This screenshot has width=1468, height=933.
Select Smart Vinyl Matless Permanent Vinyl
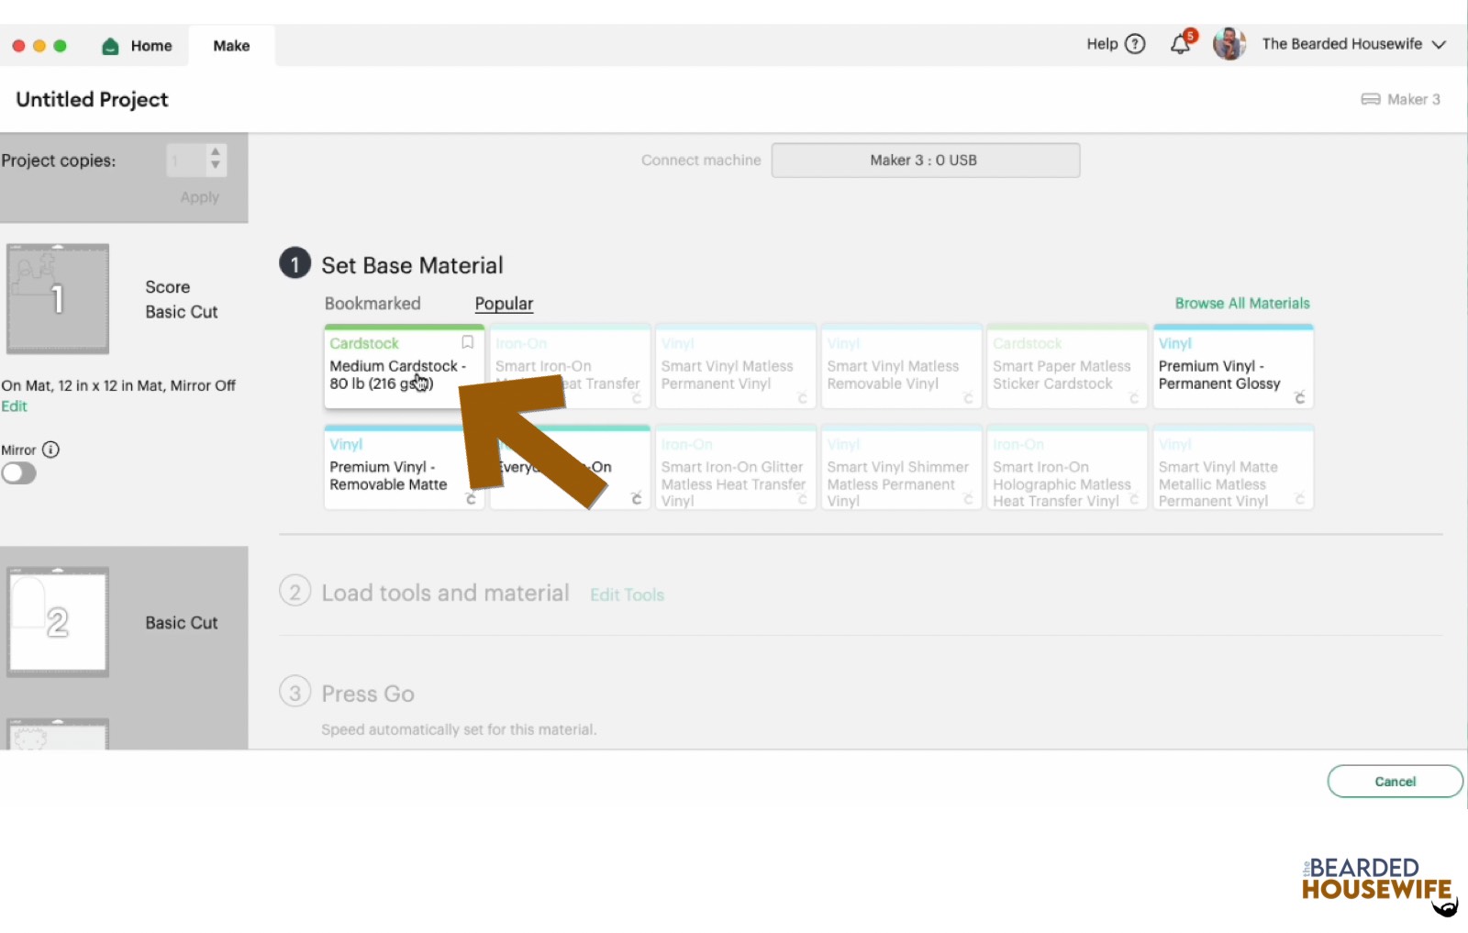tap(734, 367)
